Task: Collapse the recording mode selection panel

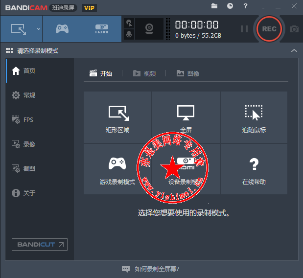Action: (x=294, y=51)
